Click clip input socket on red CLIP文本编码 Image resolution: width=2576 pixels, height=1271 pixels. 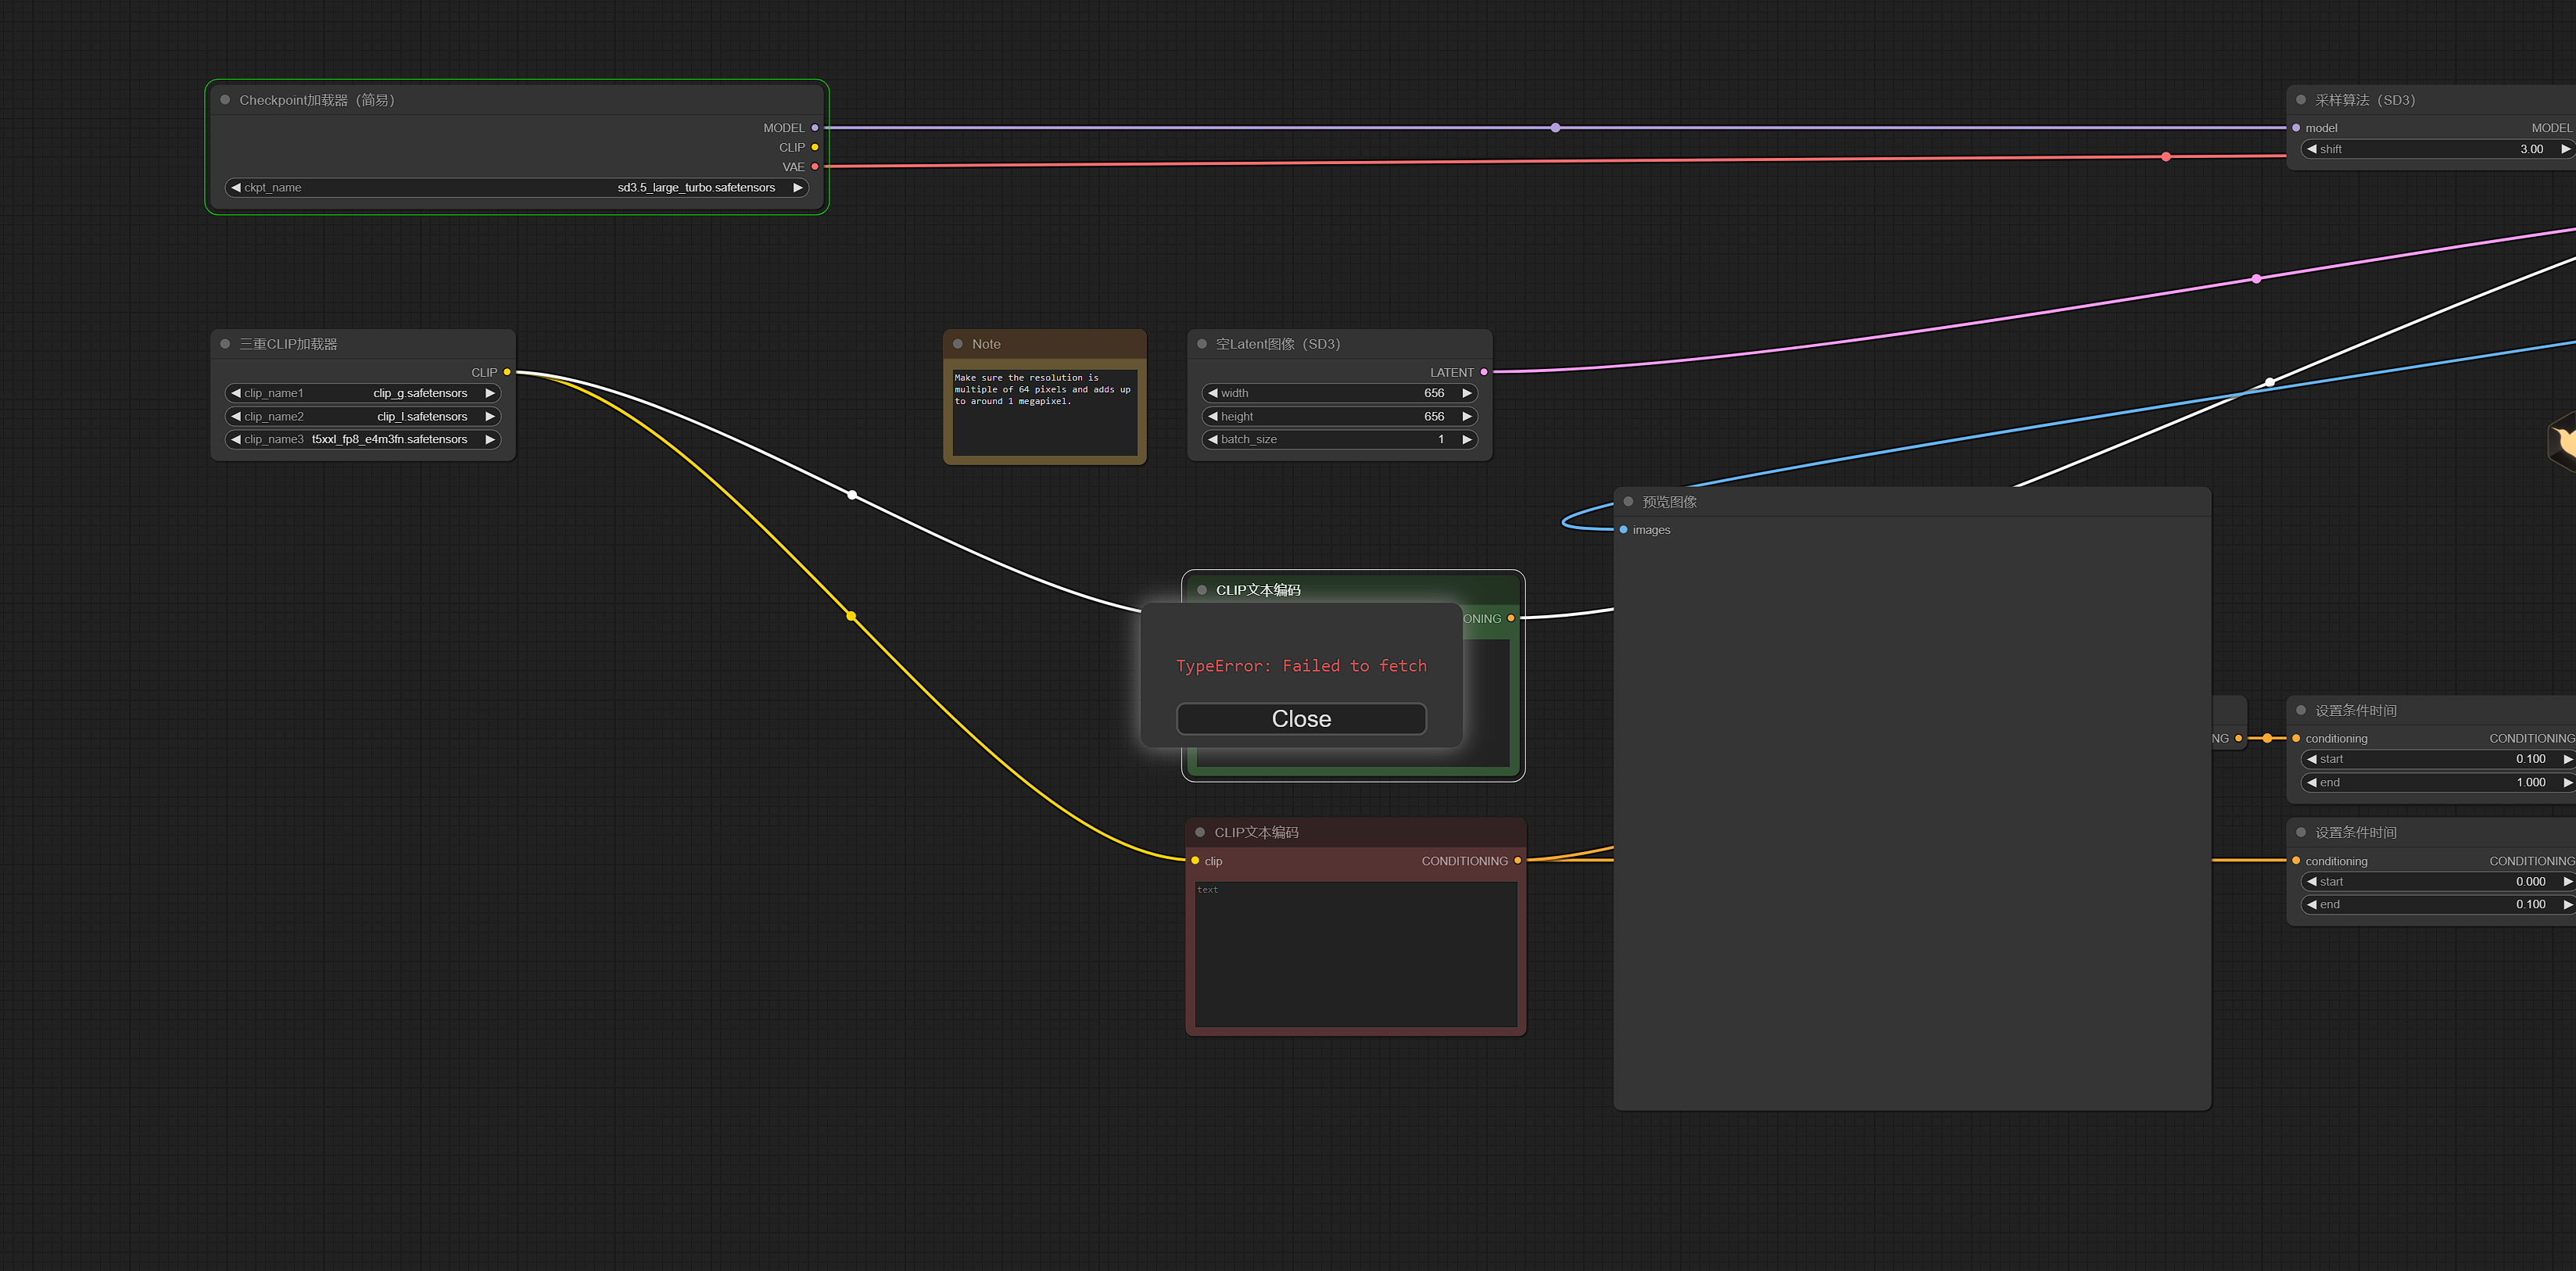point(1195,861)
